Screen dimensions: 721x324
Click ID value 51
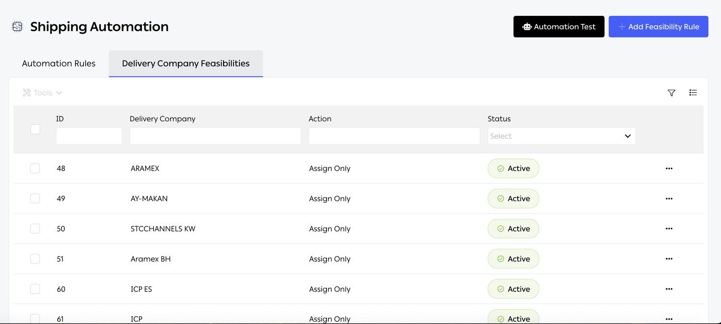click(x=60, y=259)
